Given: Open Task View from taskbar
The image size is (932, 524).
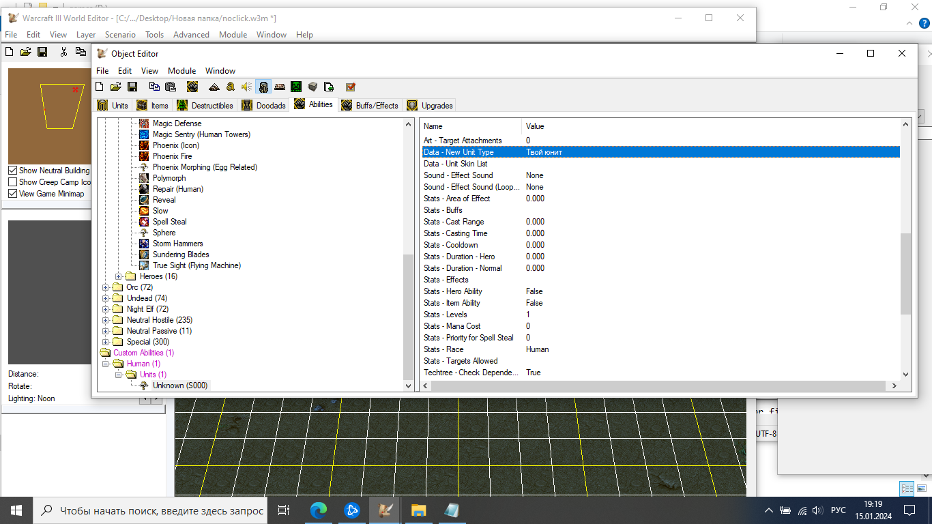Looking at the screenshot, I should coord(285,510).
